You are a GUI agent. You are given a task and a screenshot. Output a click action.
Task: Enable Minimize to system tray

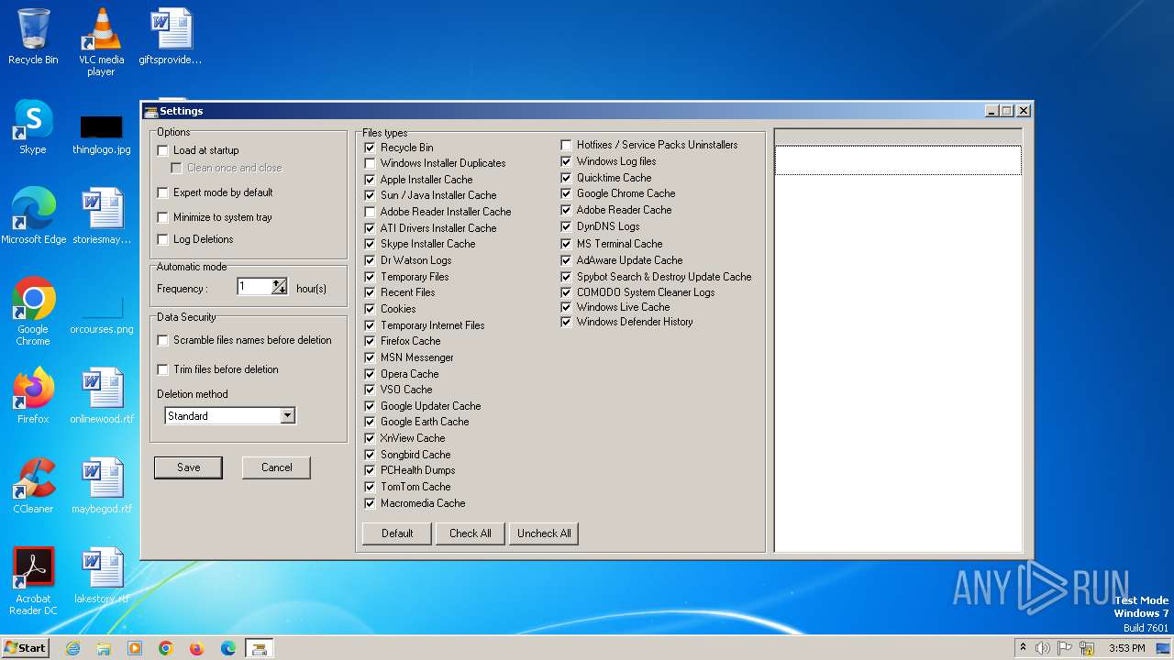(x=163, y=217)
